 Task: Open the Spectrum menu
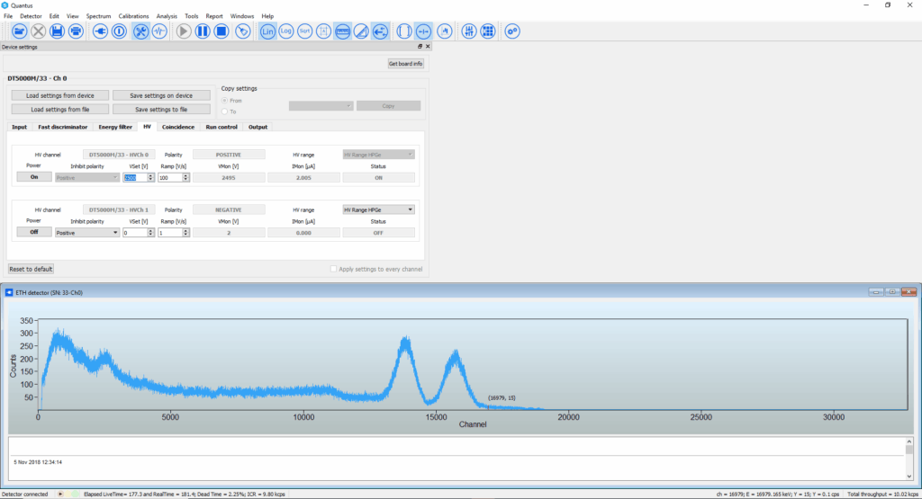tap(98, 16)
